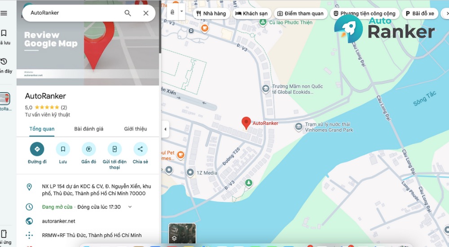
Task: Select Trạm xử lý nước thải marker
Action: coord(299,127)
